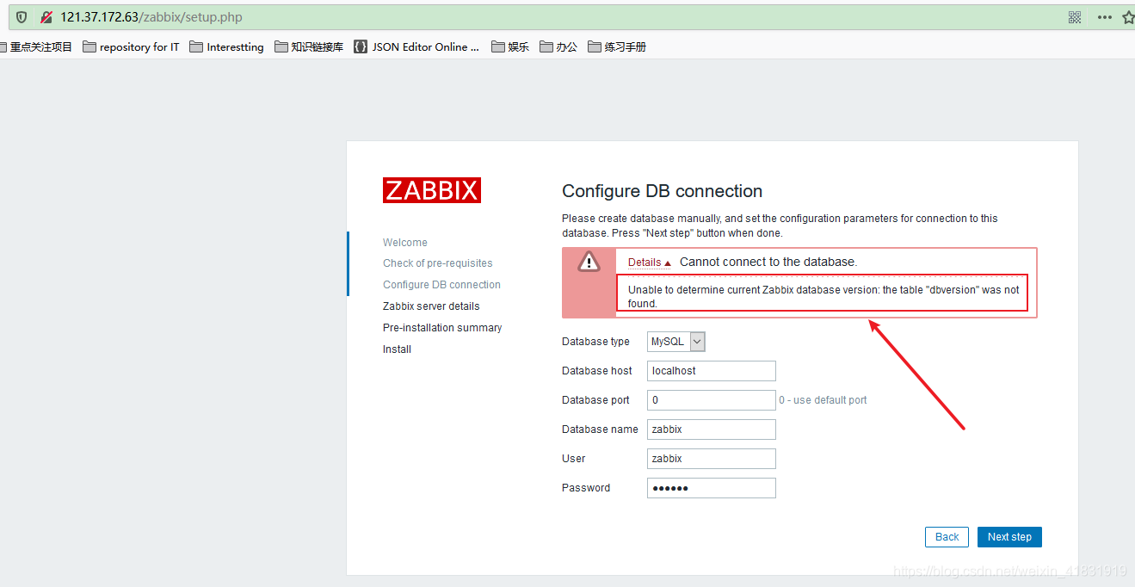This screenshot has height=587, width=1135.
Task: Collapse the Details error expander
Action: click(649, 263)
